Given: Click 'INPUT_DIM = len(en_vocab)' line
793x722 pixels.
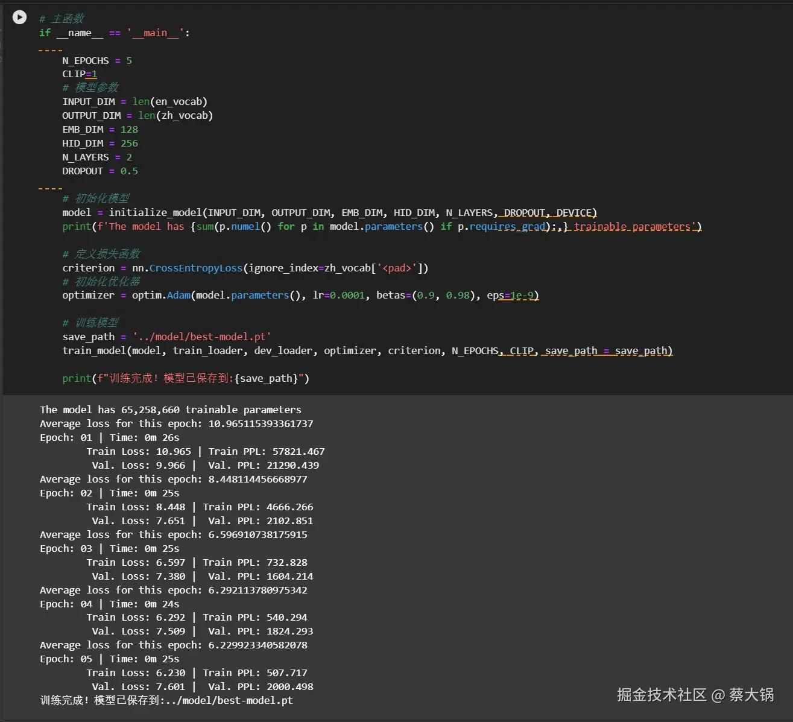Looking at the screenshot, I should point(134,102).
